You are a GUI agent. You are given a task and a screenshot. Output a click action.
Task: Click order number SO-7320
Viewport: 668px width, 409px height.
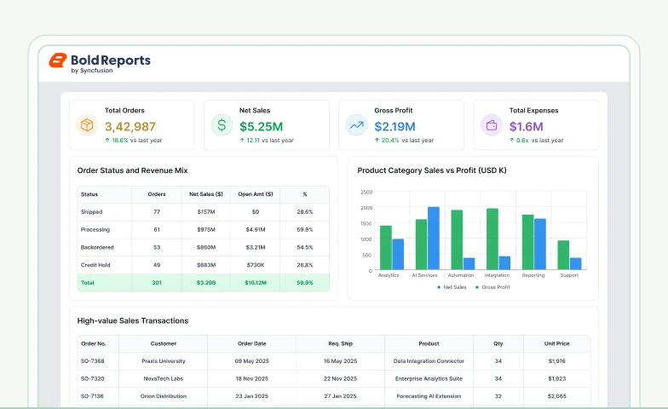(92, 378)
